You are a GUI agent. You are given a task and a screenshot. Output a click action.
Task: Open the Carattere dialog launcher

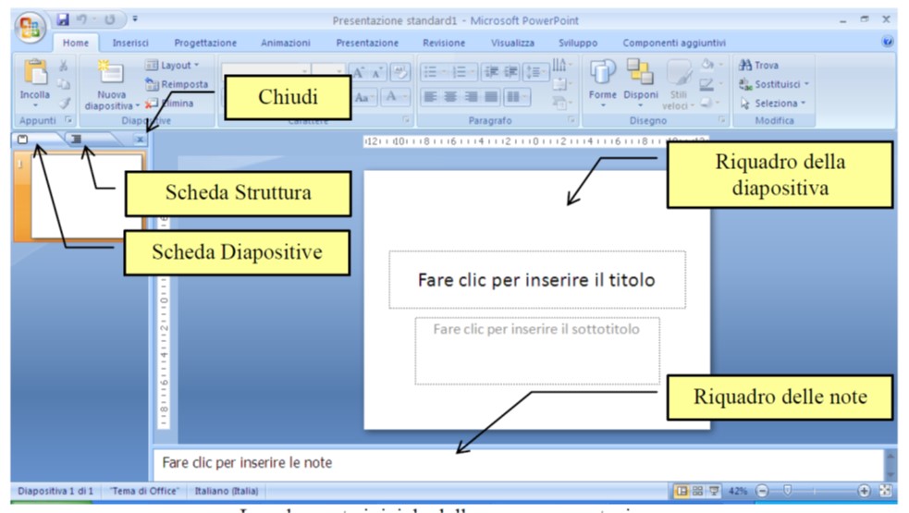point(406,120)
